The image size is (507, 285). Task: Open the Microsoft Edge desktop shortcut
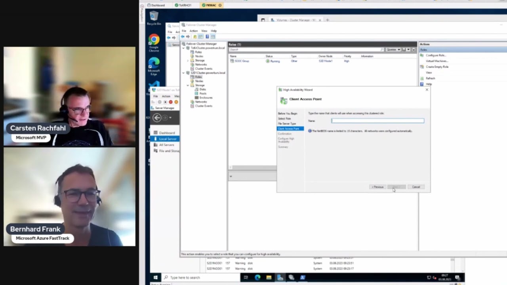coord(154,66)
